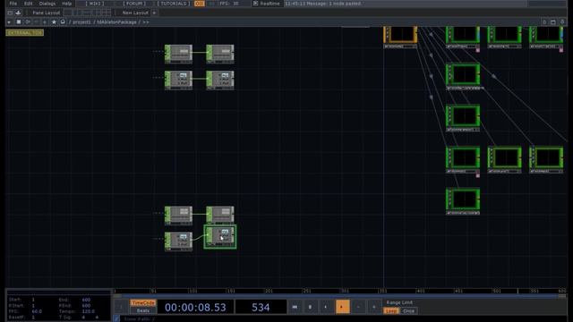Select the New Layout tab
The height and width of the screenshot is (322, 573).
click(x=135, y=13)
